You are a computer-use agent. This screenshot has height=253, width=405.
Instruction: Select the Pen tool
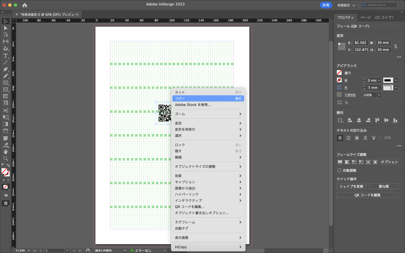tap(6, 69)
